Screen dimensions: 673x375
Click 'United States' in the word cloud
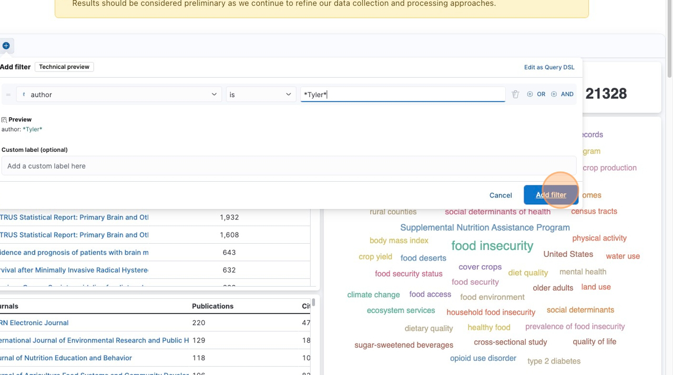coord(568,254)
